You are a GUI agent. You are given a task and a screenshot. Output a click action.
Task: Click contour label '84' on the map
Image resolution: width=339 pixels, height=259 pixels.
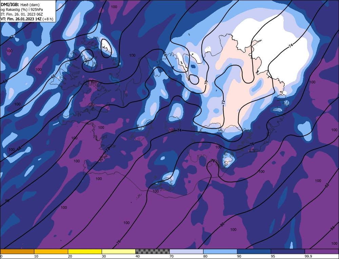click(333, 228)
